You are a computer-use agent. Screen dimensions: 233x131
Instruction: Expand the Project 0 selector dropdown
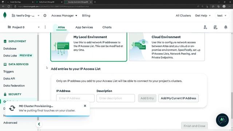[x=39, y=27]
